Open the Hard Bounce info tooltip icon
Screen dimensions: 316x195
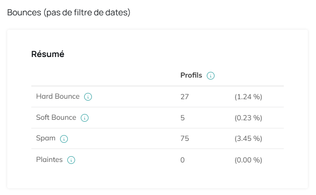point(88,97)
